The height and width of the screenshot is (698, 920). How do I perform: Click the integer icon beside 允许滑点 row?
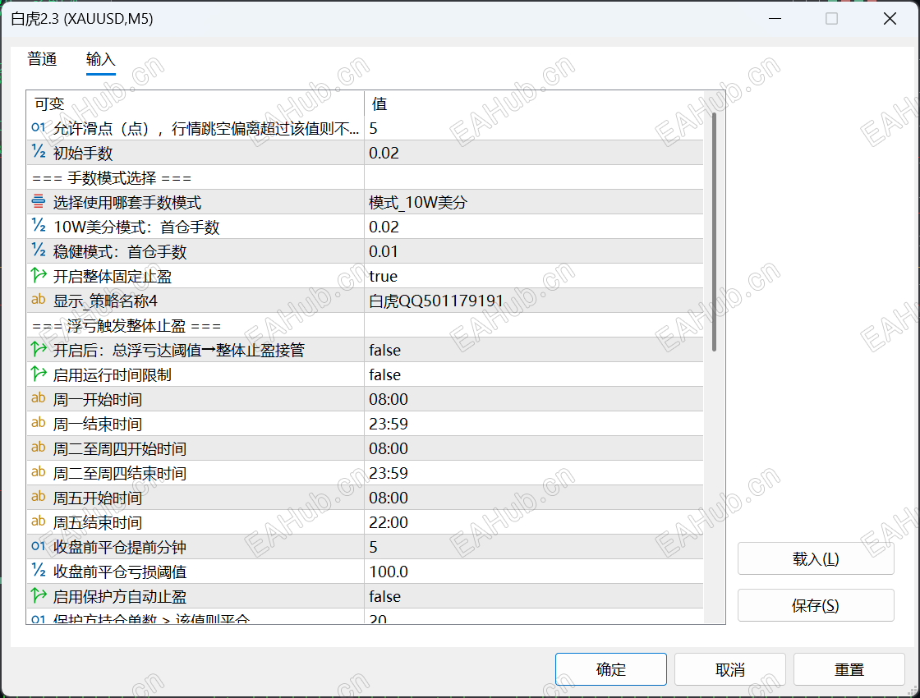(x=39, y=127)
